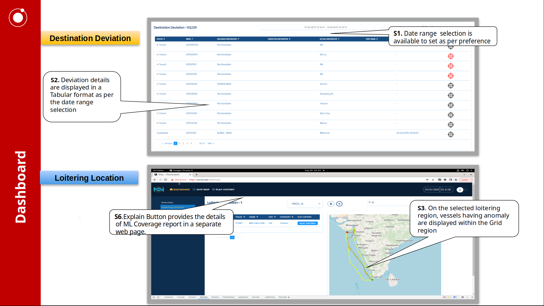544x306 pixels.
Task: Click target icon in Yuhuan row
Action: tap(450, 105)
